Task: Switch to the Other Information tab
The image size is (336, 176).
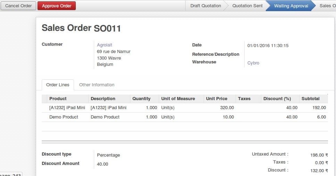Action: [x=97, y=85]
